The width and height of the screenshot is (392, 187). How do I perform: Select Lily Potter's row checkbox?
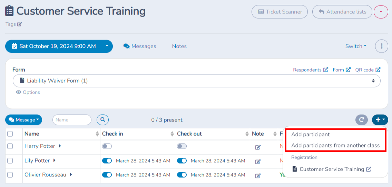[10, 161]
